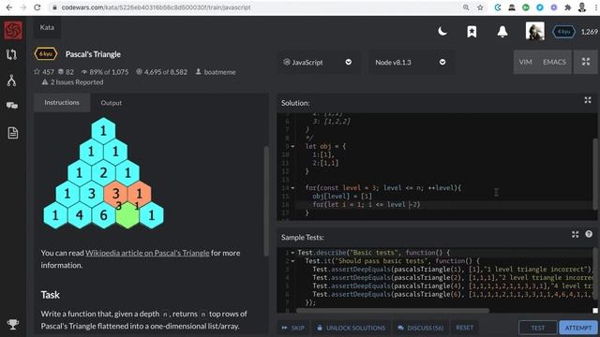Click the 'Task' heading text
This screenshot has height=337, width=600.
(x=50, y=295)
